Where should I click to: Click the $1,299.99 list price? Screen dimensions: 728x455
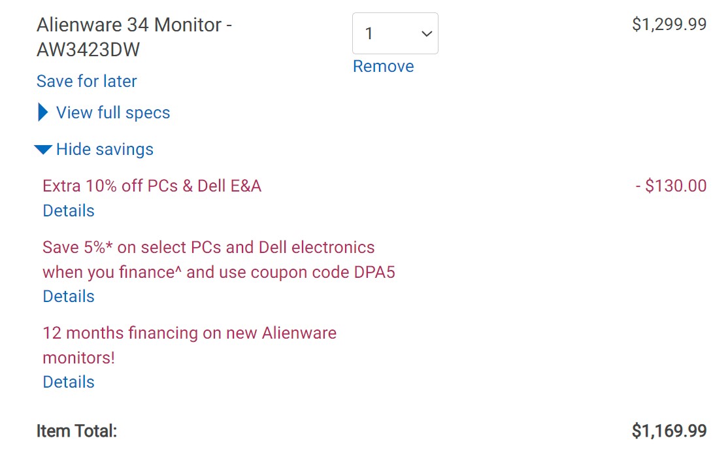pyautogui.click(x=669, y=25)
